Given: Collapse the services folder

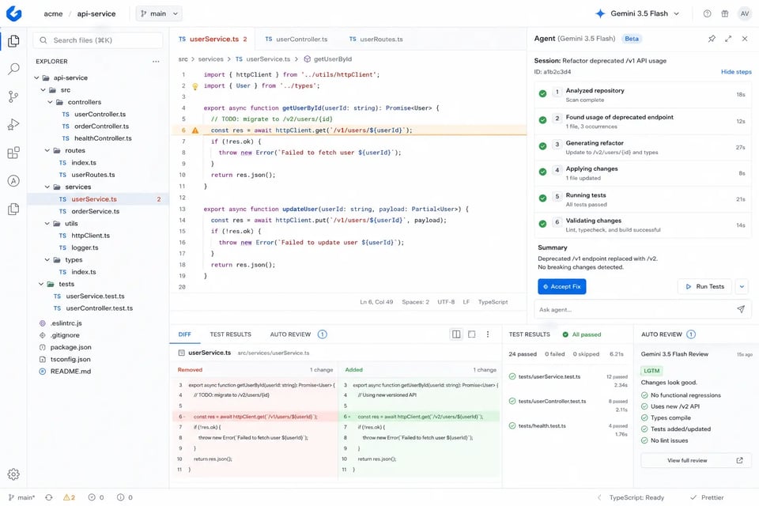Looking at the screenshot, I should point(47,187).
